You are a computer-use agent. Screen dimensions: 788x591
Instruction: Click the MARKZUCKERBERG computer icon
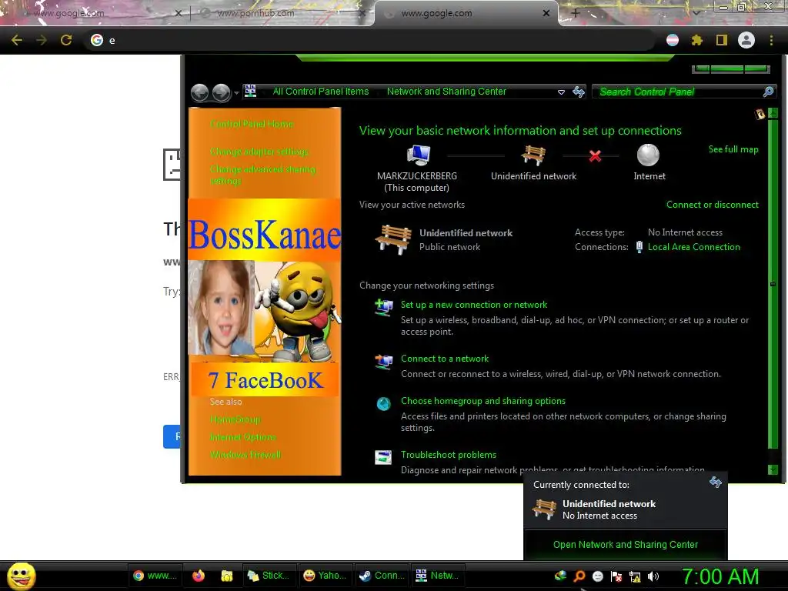coord(418,155)
